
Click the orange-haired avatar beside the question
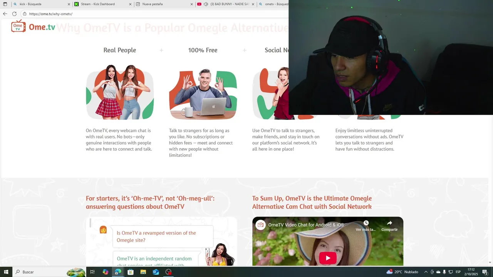[x=103, y=230]
